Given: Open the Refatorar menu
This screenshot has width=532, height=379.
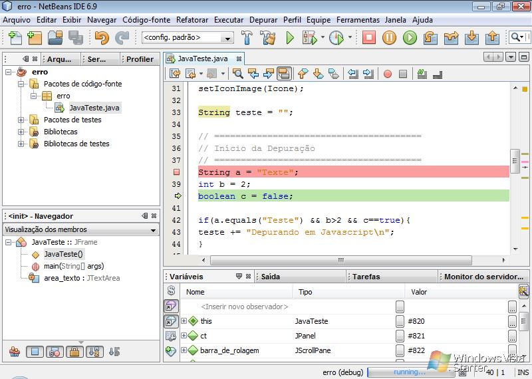Looking at the screenshot, I should [x=192, y=20].
